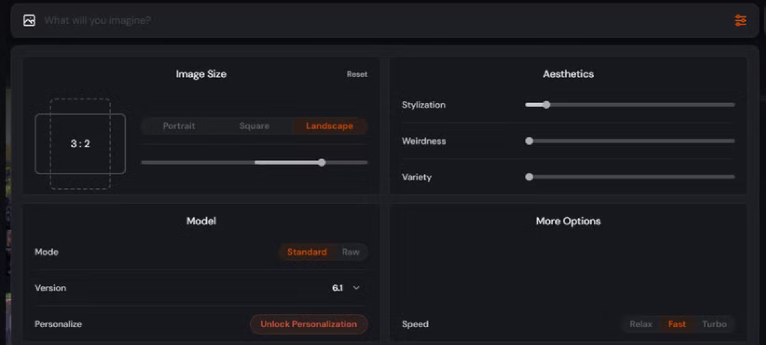Click the Variety slider handle
The height and width of the screenshot is (345, 766).
529,177
